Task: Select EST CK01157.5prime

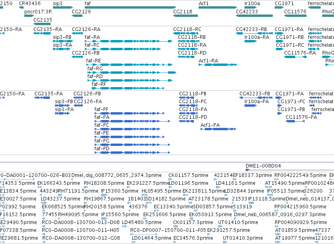Action: pos(188,175)
